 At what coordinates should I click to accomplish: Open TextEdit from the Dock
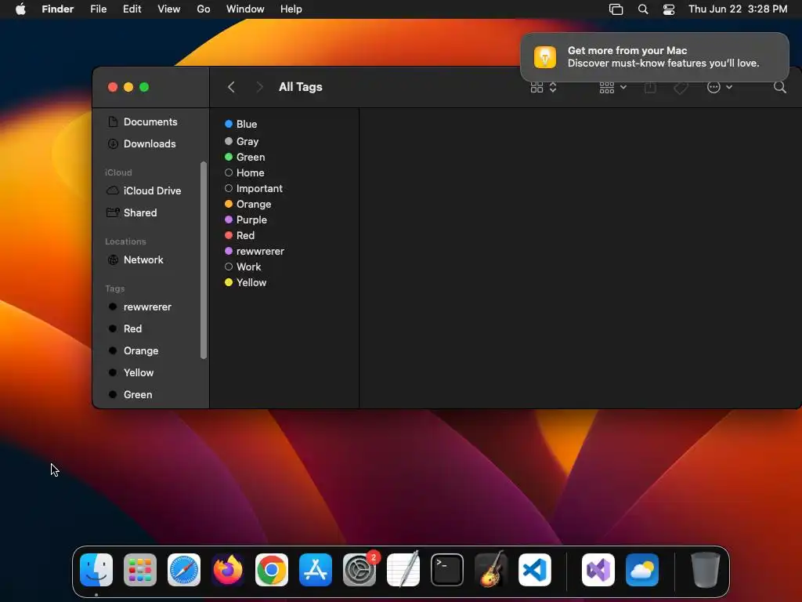[403, 569]
